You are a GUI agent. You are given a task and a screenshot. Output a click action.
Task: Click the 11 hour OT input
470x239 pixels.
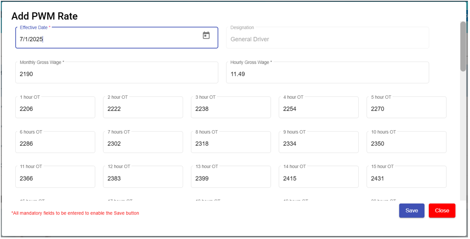click(55, 178)
